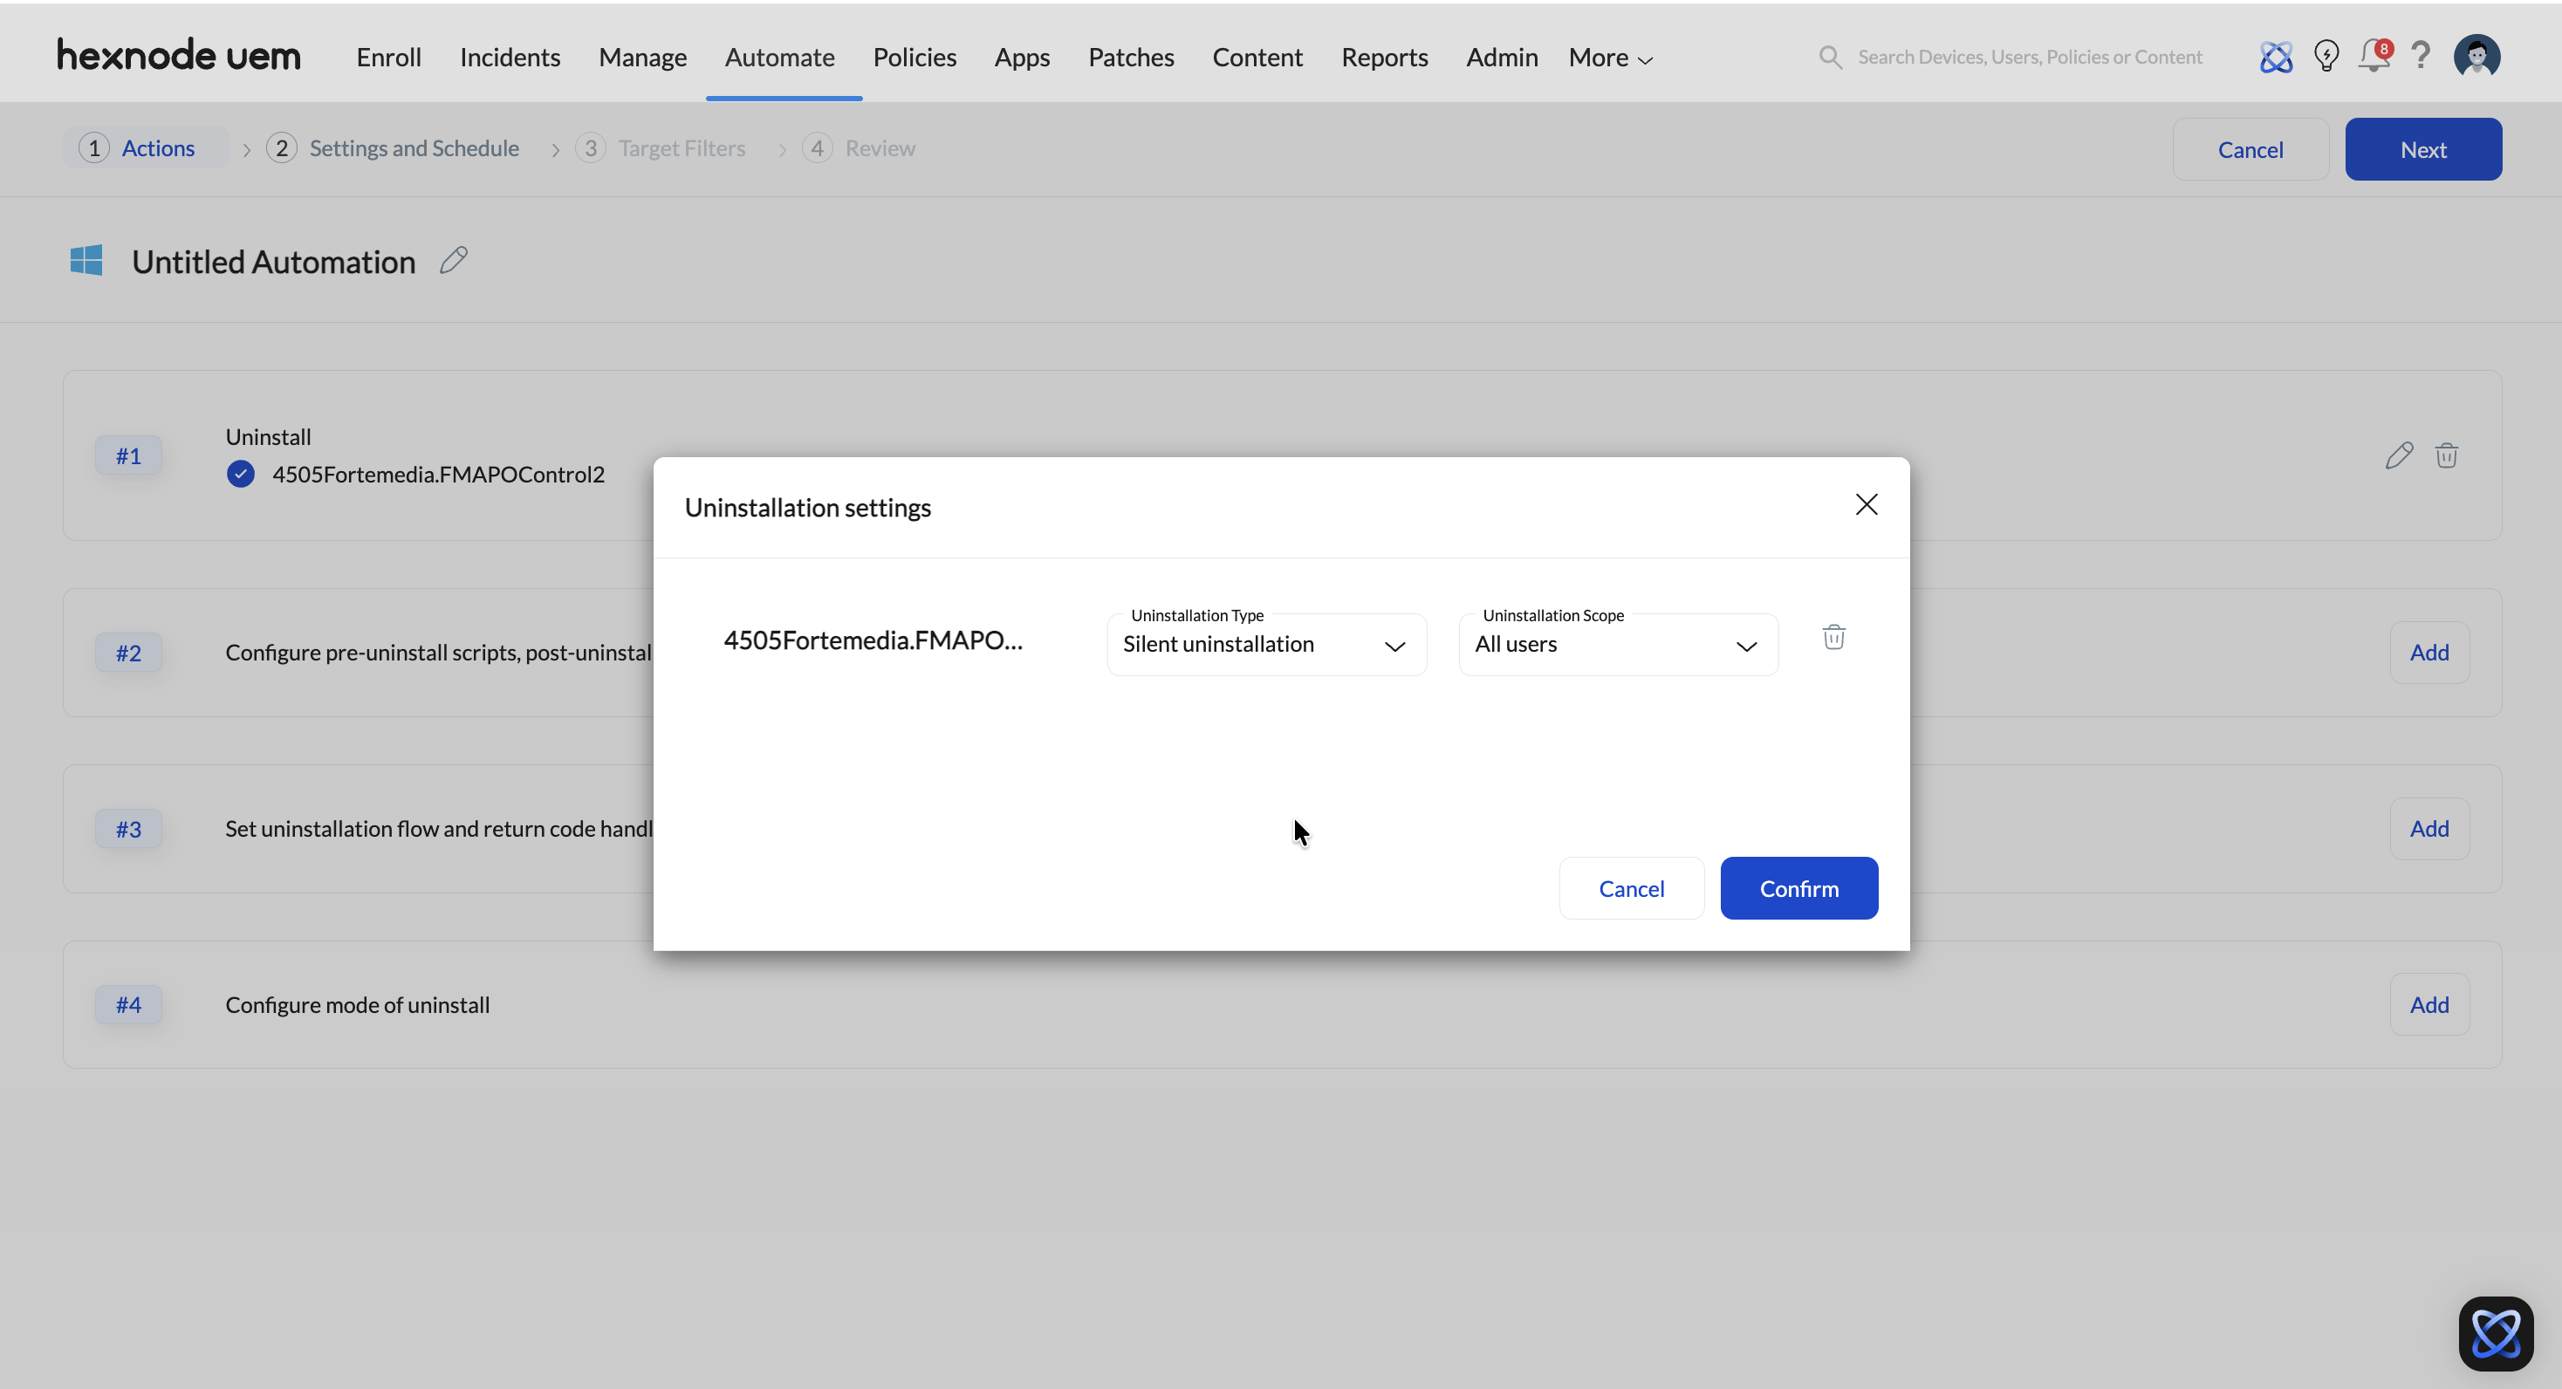The height and width of the screenshot is (1389, 2562).
Task: Open the Reports menu item
Action: tap(1383, 58)
